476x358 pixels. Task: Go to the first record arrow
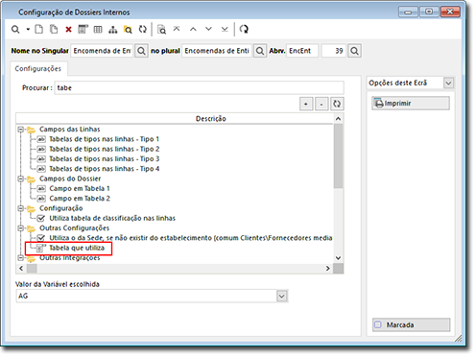pos(177,29)
